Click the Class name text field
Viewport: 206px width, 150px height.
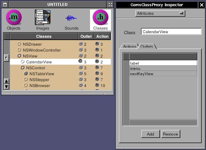(171, 32)
